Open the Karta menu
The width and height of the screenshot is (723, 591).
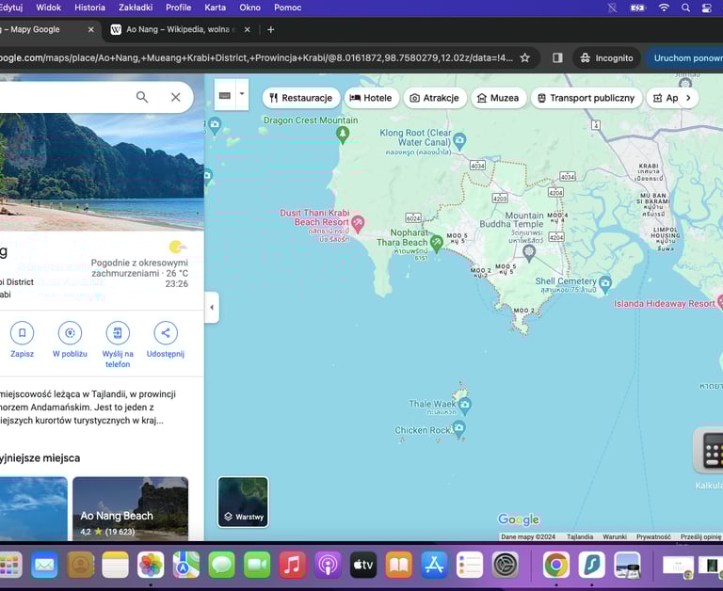click(x=216, y=8)
